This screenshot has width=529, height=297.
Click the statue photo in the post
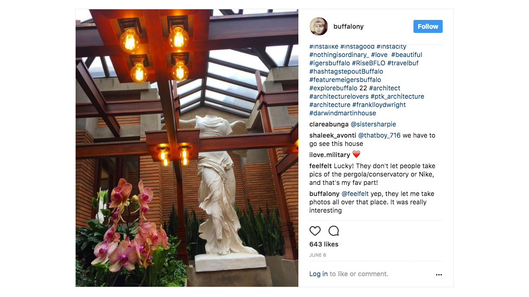point(187,148)
